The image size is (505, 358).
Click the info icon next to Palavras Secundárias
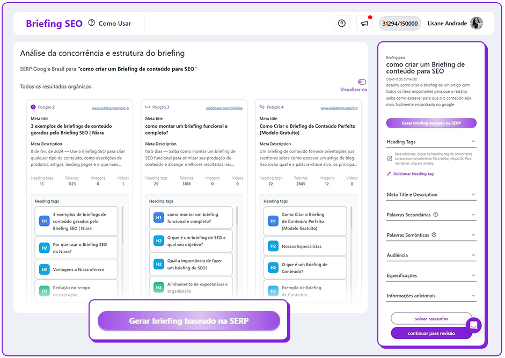coord(435,215)
